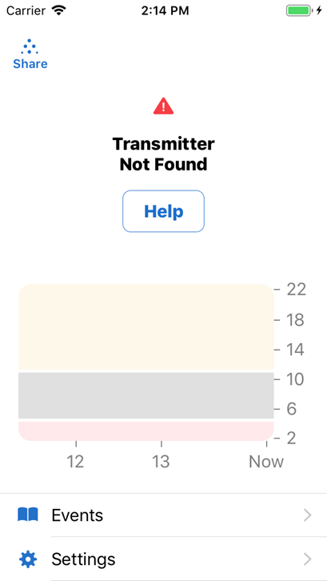The height and width of the screenshot is (581, 327).
Task: Tap the Settings gear icon
Action: click(x=28, y=559)
